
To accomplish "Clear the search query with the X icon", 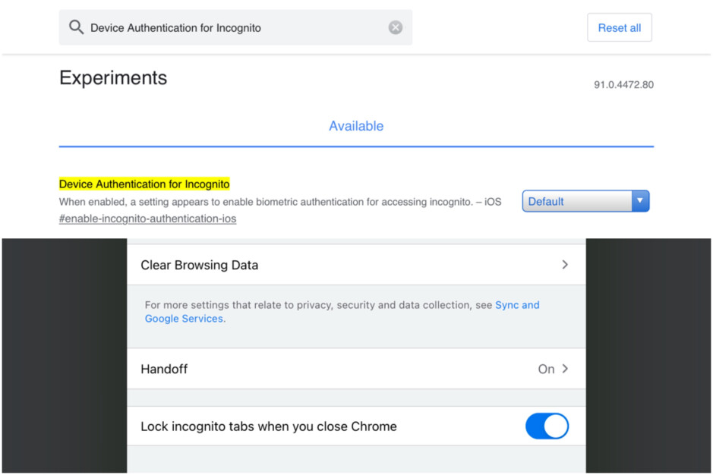I will click(395, 27).
